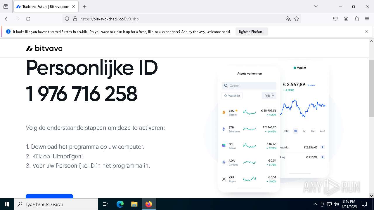Select the BTC Bitcoin row icon
The height and width of the screenshot is (210, 374).
(x=224, y=112)
